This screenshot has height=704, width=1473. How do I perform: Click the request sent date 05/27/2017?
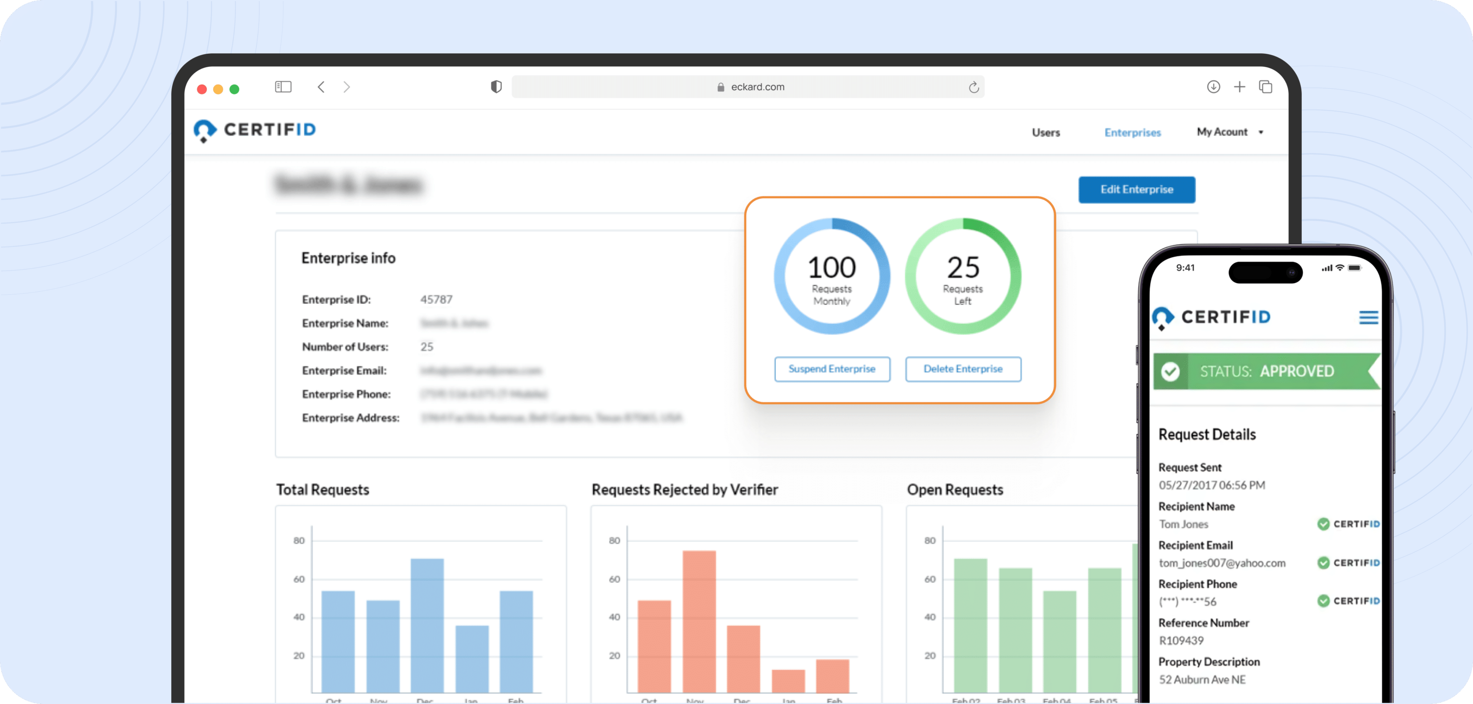pos(1212,485)
